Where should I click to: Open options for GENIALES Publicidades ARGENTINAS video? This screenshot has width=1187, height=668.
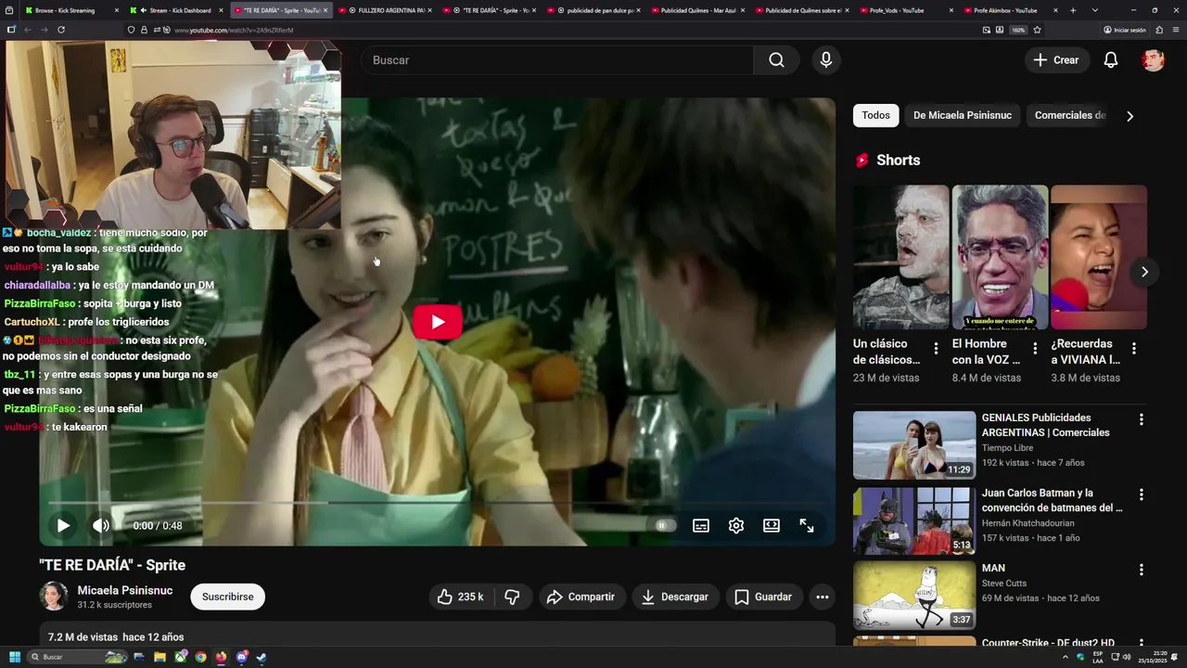1142,419
